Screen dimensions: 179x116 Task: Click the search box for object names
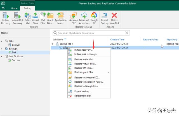91,33
